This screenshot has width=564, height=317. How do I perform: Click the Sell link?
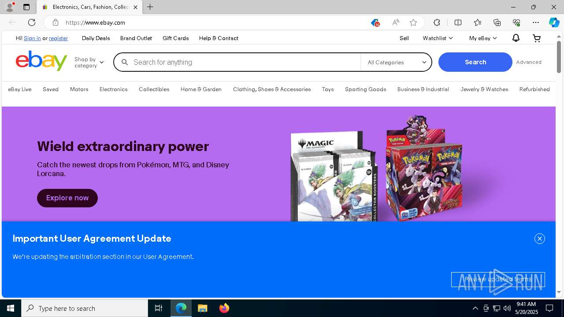(x=404, y=38)
